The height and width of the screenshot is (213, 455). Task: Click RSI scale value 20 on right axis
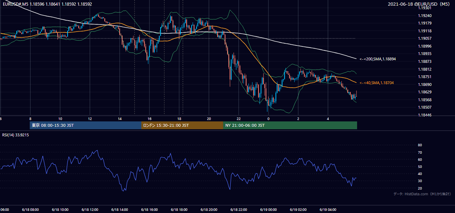[x=420, y=188]
